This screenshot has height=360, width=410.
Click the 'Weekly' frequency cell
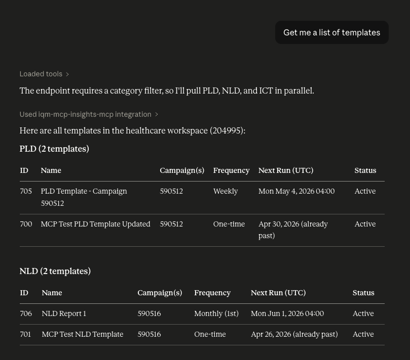pyautogui.click(x=226, y=191)
